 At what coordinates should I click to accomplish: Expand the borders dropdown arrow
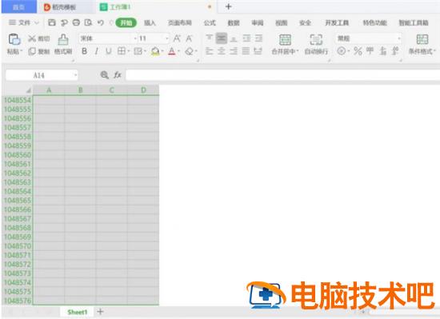pos(129,51)
